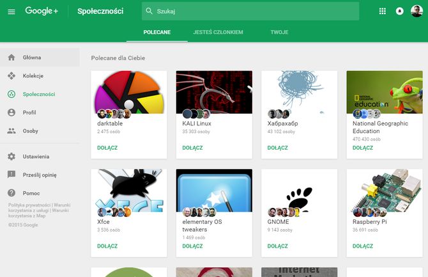Click the '35 303 osoby' member count

196,132
